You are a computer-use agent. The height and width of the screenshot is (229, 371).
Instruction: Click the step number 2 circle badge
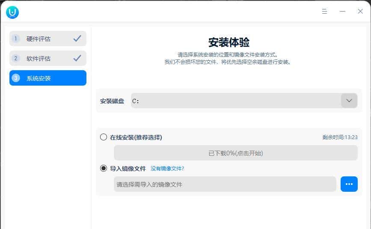coord(16,58)
